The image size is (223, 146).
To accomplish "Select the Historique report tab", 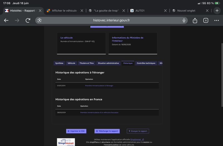I will click(x=128, y=63).
